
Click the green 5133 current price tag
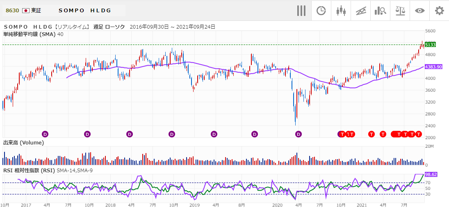(x=430, y=45)
